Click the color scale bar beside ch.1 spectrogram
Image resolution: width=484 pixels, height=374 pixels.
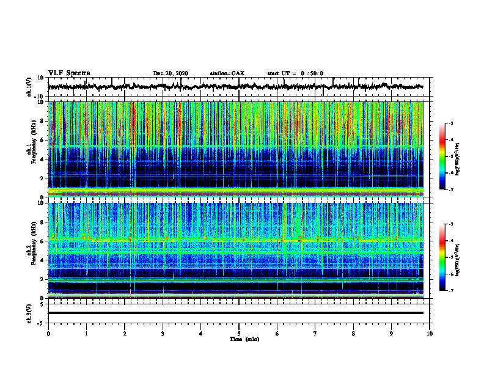point(442,156)
